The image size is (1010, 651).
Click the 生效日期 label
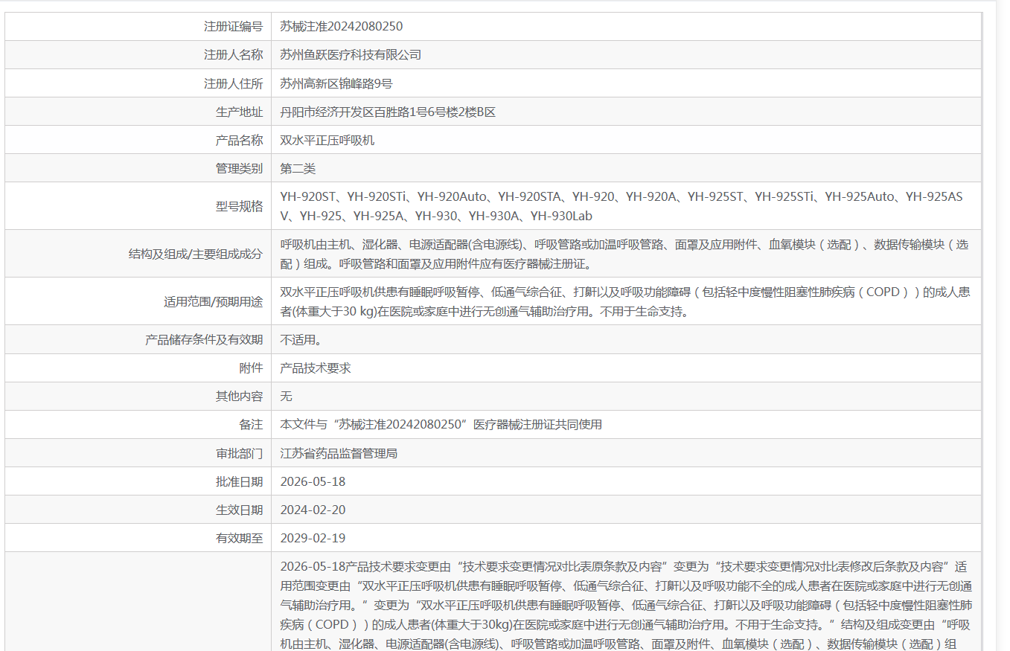tap(239, 510)
